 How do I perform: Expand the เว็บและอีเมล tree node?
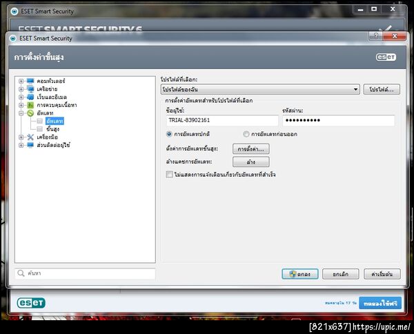point(21,97)
